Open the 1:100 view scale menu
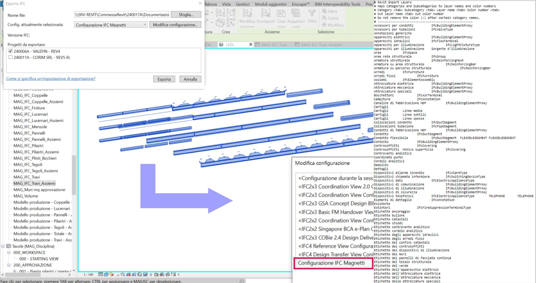Image resolution: width=536 pixels, height=283 pixels. coord(88,275)
